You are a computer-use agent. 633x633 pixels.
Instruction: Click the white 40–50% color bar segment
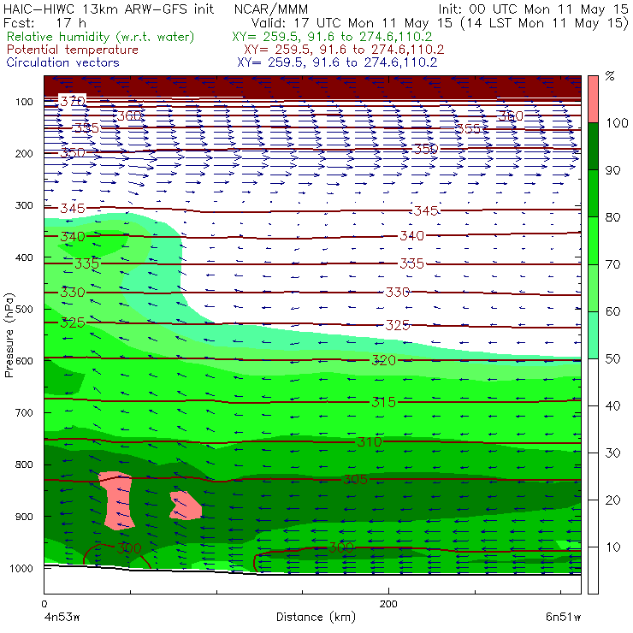(x=593, y=382)
